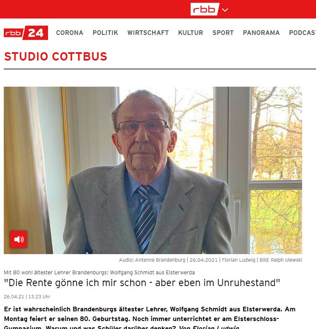Click the white rbb logo in top bar
Screen dimensions: 316x329
tap(205, 9)
